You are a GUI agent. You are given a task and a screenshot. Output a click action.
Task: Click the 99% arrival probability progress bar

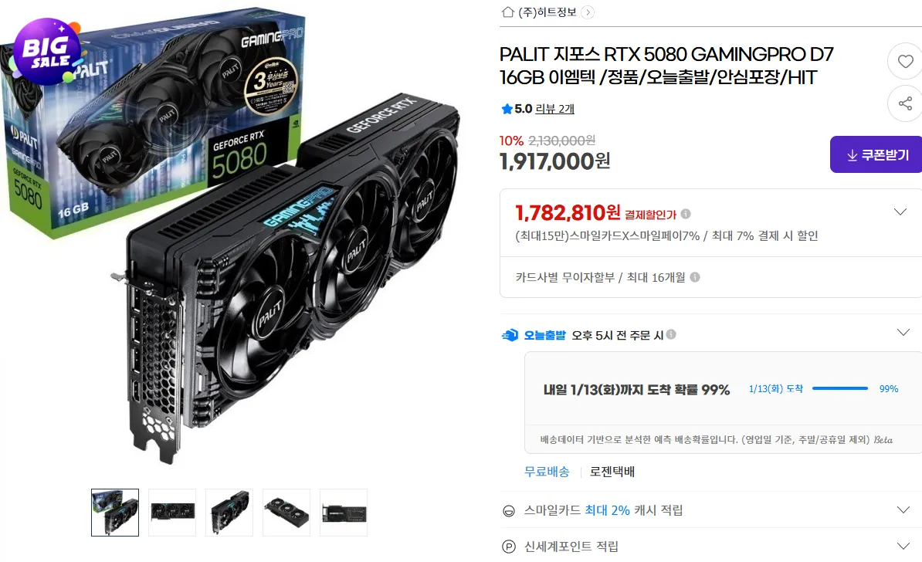(840, 388)
